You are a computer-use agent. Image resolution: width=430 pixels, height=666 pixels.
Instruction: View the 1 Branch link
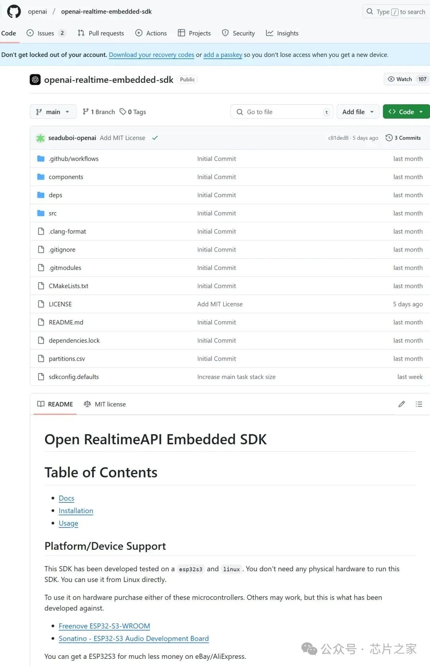pyautogui.click(x=99, y=112)
